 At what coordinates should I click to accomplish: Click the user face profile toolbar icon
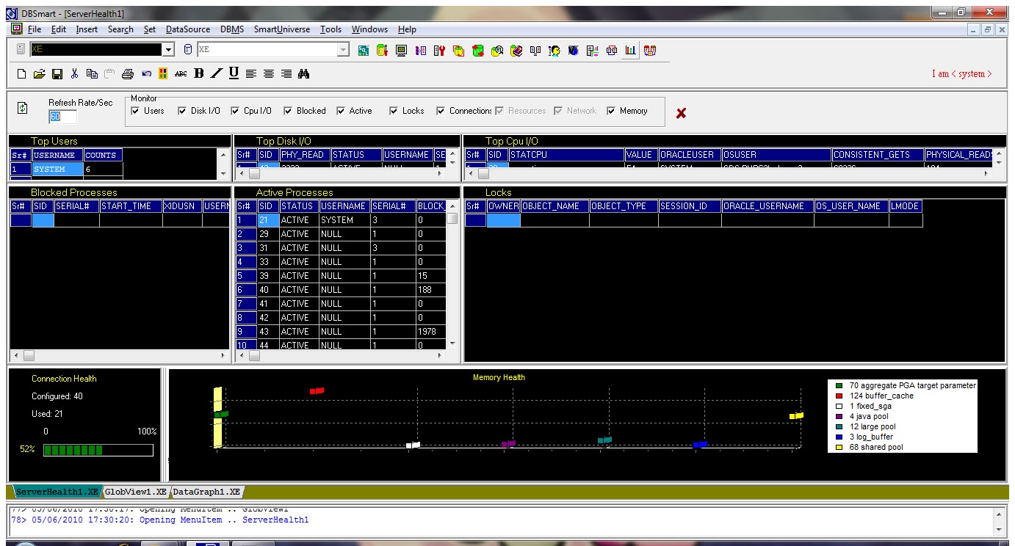pos(555,51)
